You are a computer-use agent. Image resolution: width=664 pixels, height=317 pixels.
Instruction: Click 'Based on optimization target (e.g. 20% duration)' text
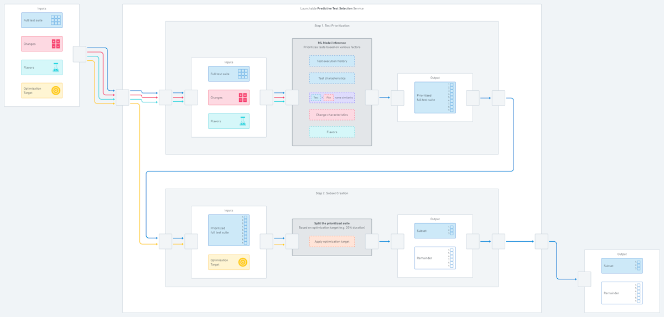(332, 227)
